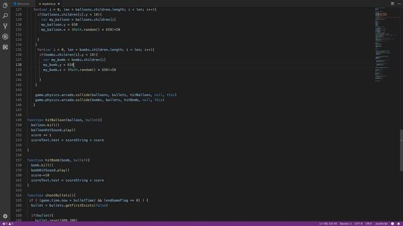Click the for loop over bombs.children

[96, 50]
